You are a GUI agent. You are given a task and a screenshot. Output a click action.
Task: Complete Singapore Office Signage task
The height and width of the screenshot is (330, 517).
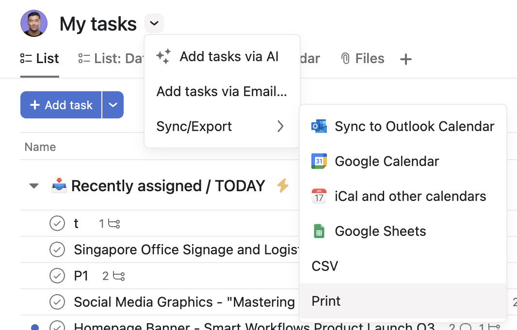pos(57,249)
